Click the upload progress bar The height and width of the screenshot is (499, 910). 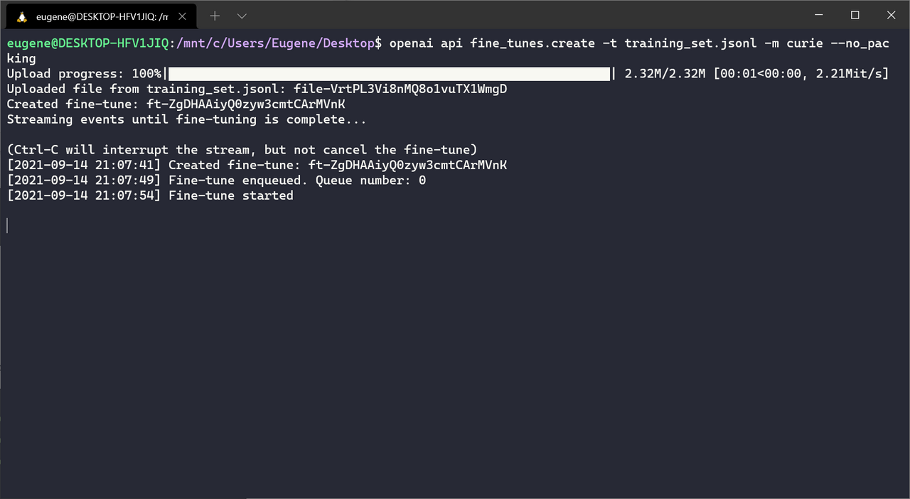click(389, 74)
